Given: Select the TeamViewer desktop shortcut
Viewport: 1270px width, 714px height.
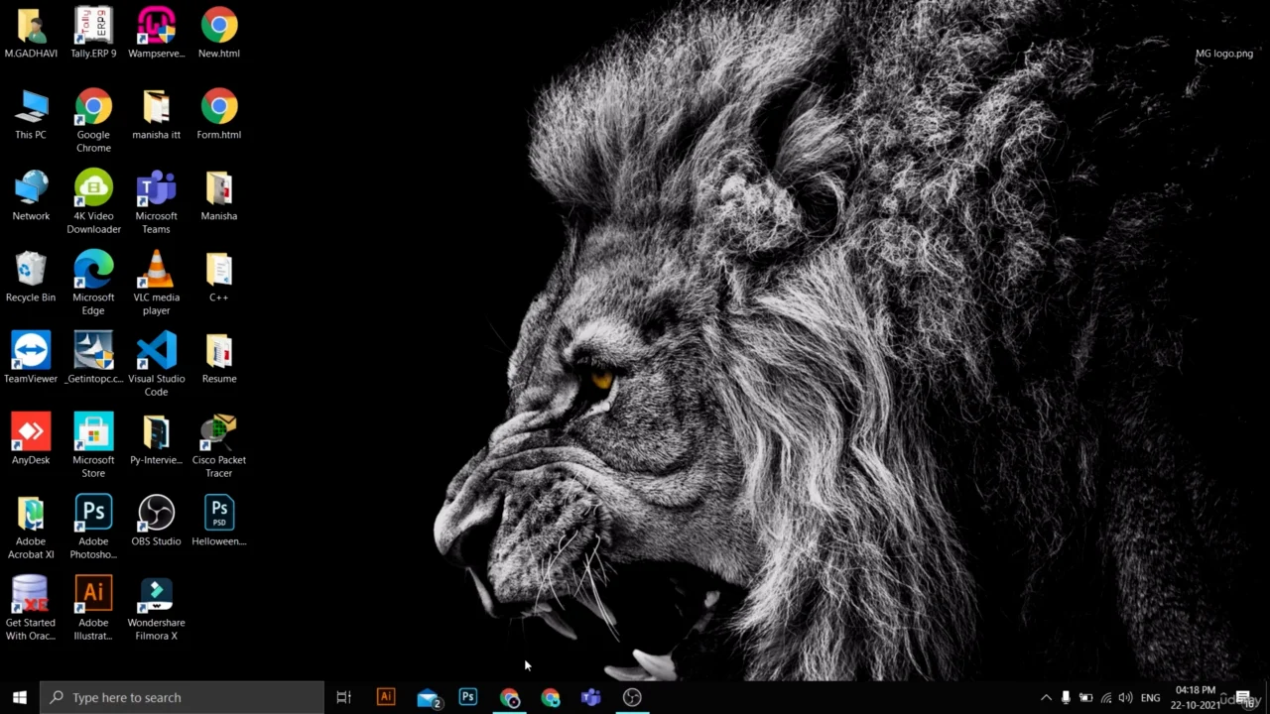Looking at the screenshot, I should pos(31,358).
